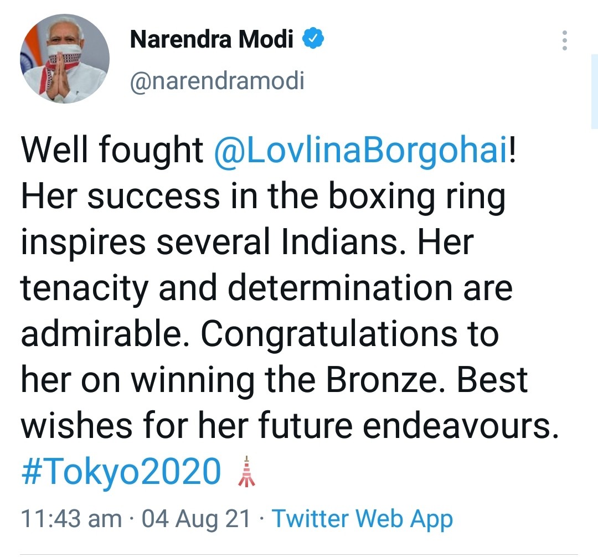Click the blue verified badge
598x557 pixels.
(313, 39)
